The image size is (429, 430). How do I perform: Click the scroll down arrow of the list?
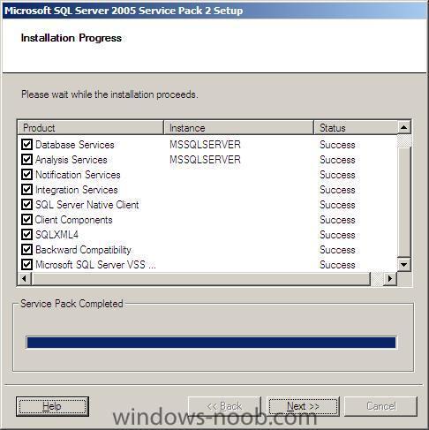[404, 265]
